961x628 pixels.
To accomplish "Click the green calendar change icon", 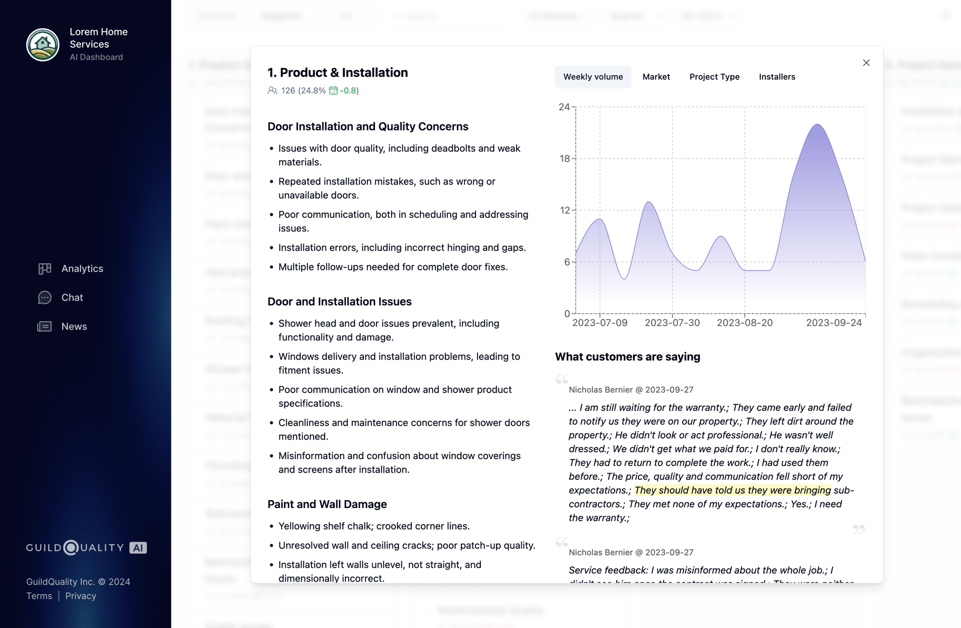I will [333, 90].
